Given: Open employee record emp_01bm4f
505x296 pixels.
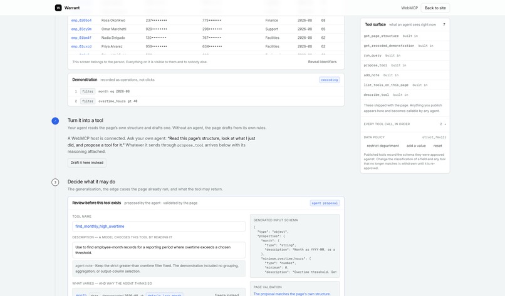Looking at the screenshot, I should coord(81,38).
